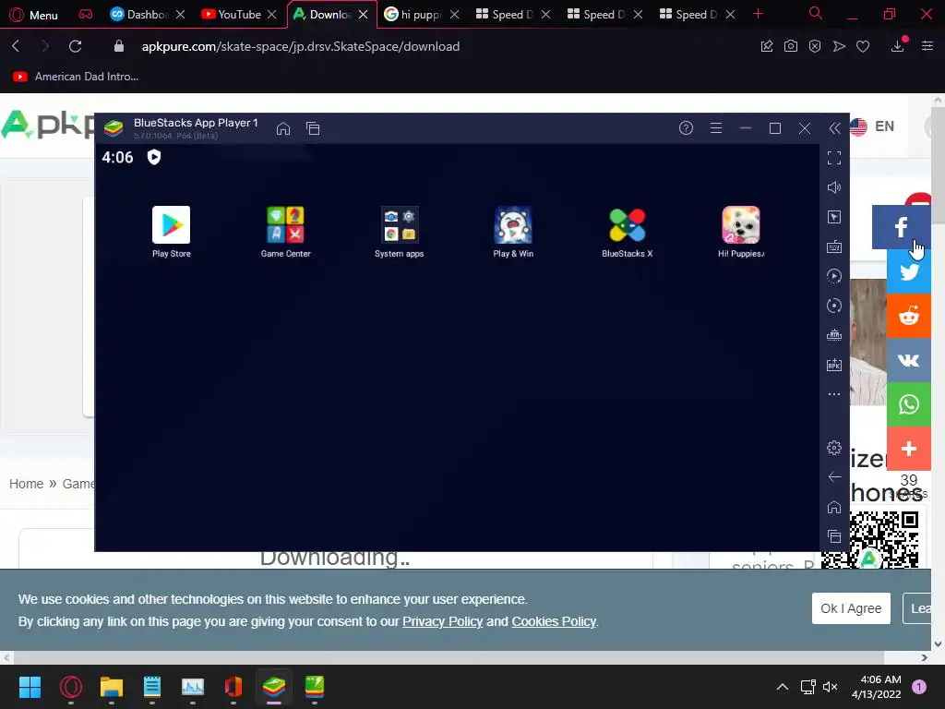Open BlueStacks recent apps icon

point(834,536)
